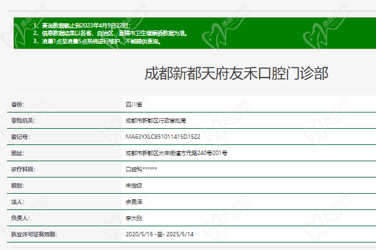This screenshot has width=376, height=250.
Task: Select the 口腔科****** value
Action: click(x=141, y=169)
